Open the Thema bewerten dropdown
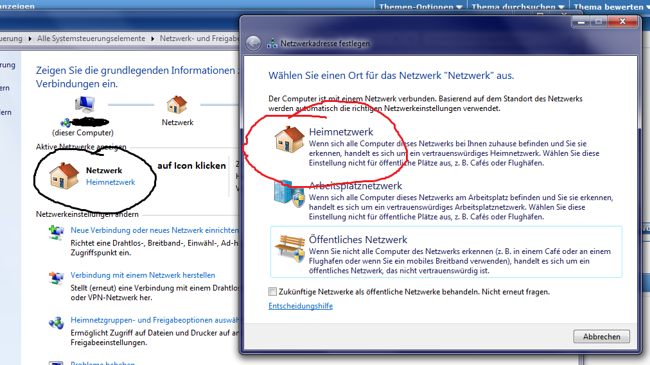 (611, 6)
